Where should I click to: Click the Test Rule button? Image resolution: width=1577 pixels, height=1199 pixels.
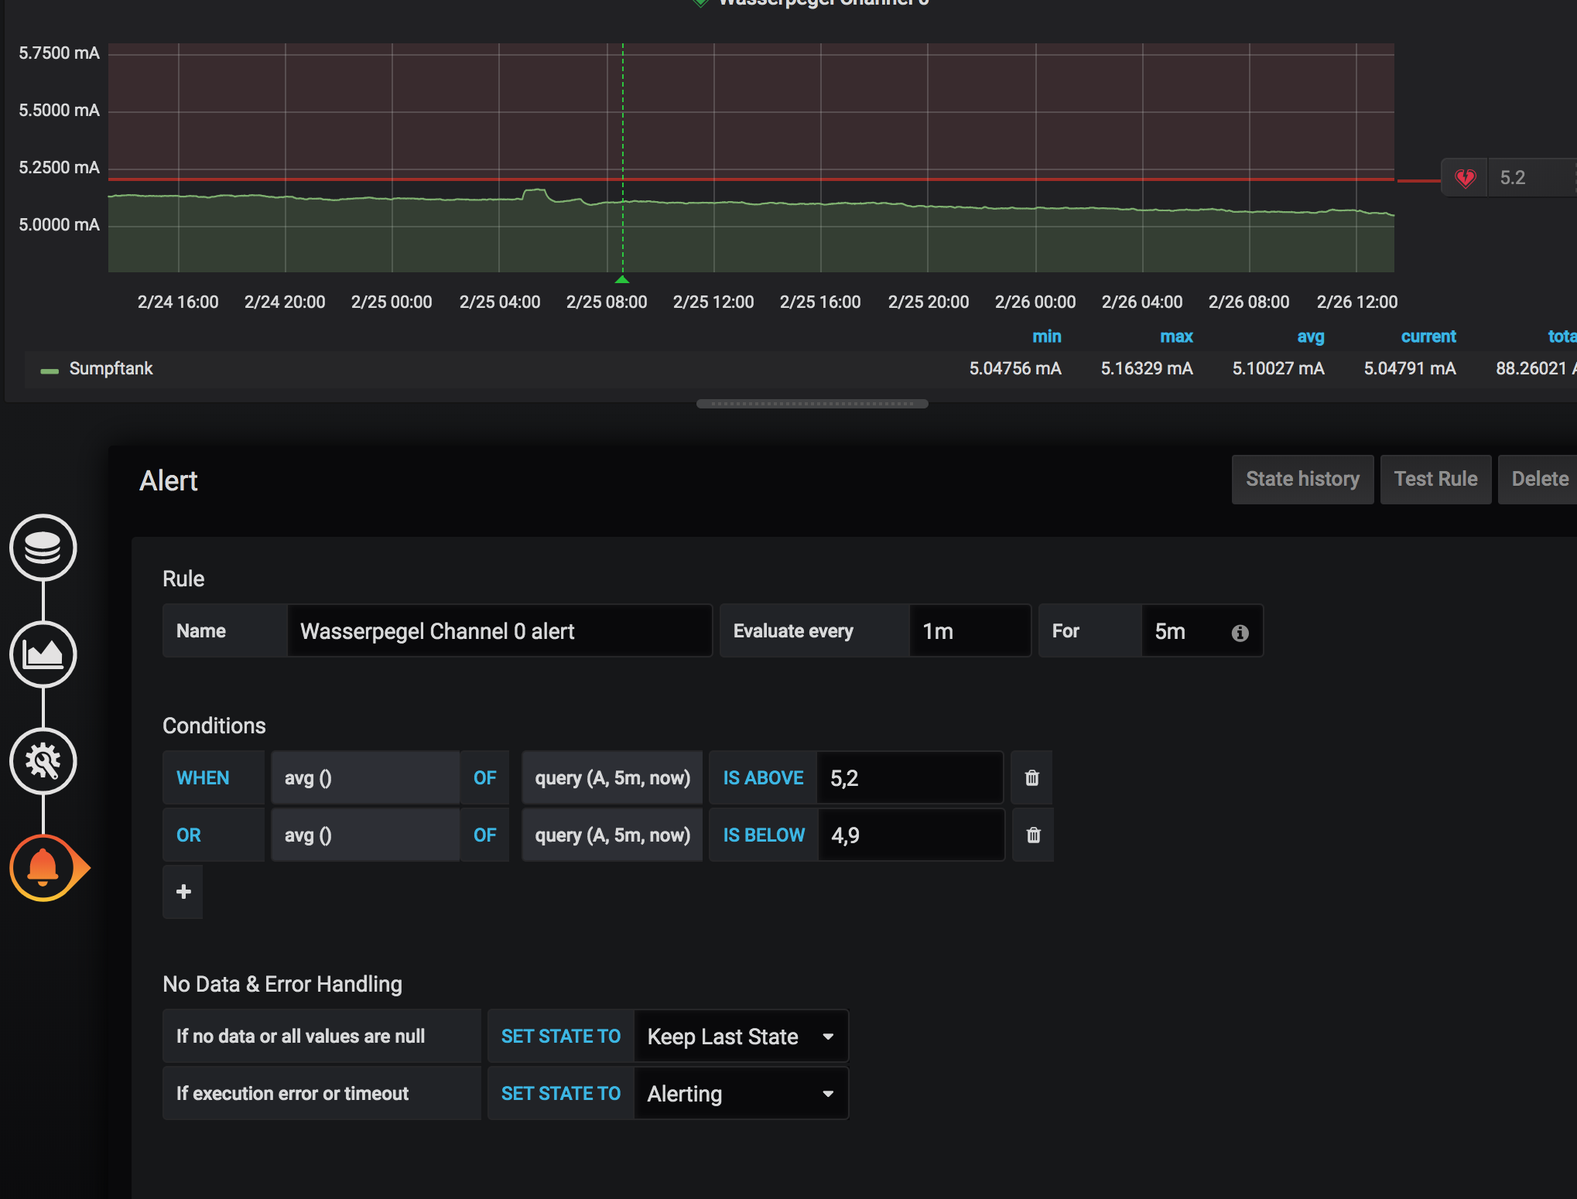[1435, 480]
